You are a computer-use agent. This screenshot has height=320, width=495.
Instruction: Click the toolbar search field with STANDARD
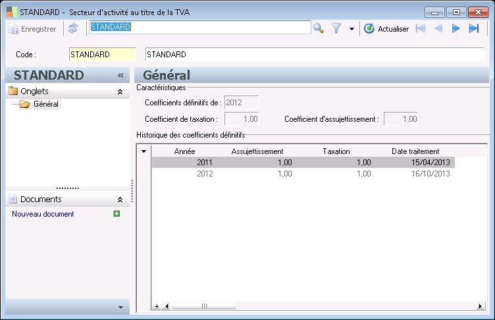pyautogui.click(x=200, y=27)
